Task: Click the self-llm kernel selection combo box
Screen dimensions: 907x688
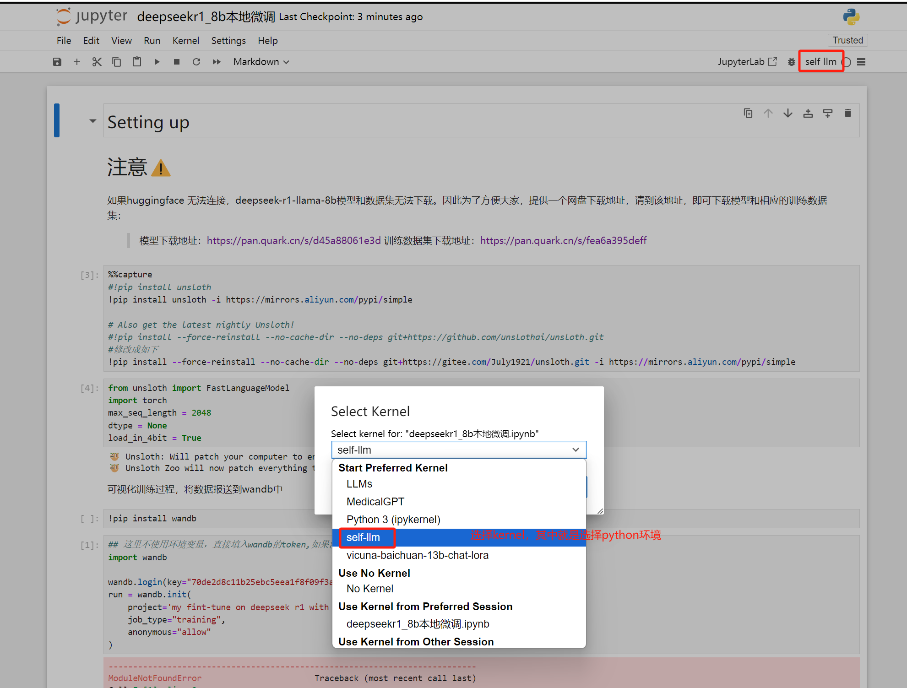Action: click(x=458, y=450)
